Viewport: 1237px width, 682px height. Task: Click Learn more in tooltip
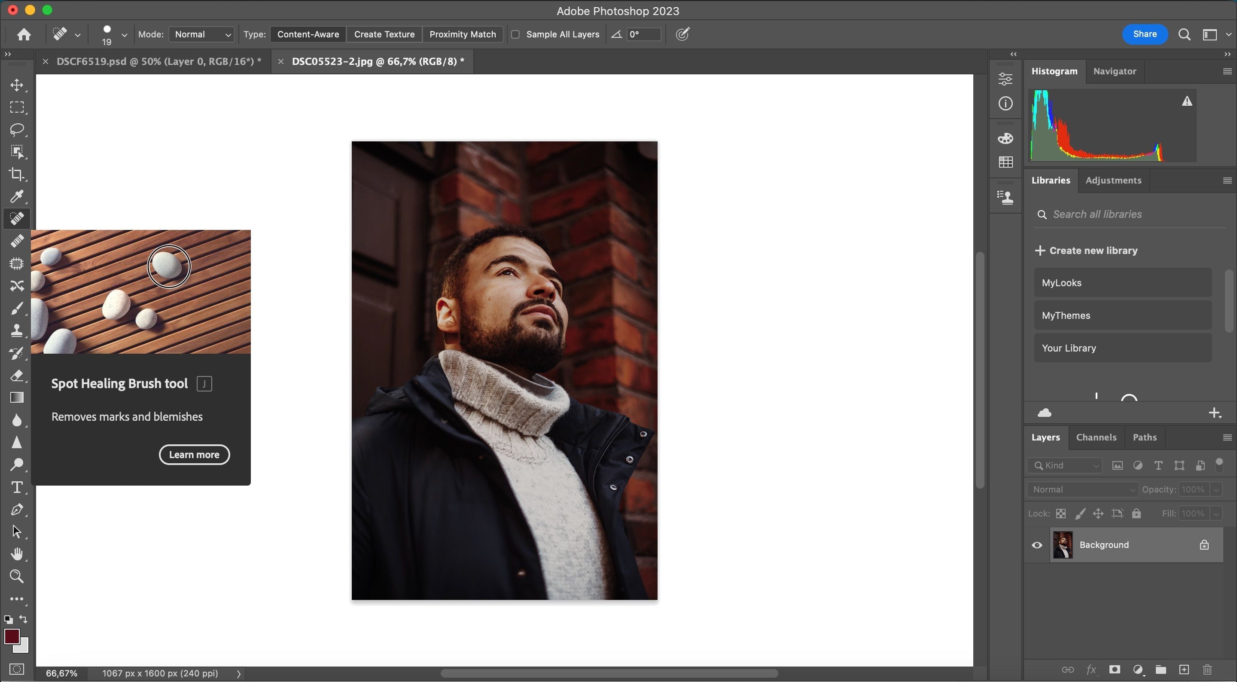(194, 454)
